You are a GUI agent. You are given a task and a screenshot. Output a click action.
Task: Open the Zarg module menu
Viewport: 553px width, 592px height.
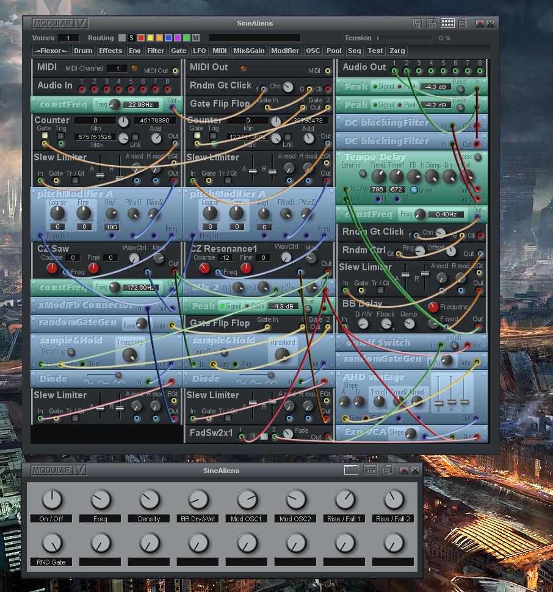(x=397, y=51)
